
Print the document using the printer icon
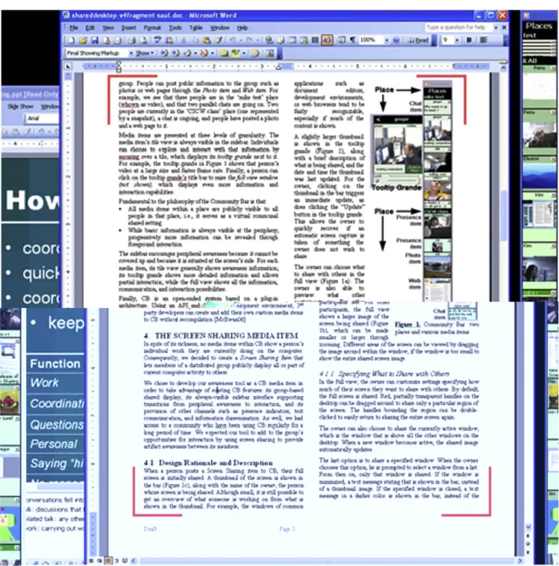132,40
